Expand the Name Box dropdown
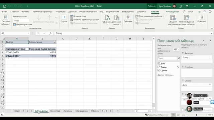 [x=28, y=33]
